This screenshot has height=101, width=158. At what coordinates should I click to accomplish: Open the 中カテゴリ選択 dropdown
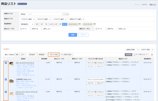[44, 19]
